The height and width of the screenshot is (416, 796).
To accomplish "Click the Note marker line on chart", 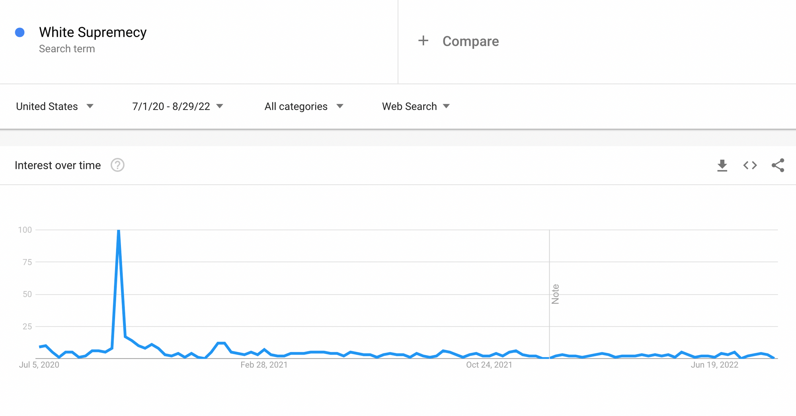I will click(550, 294).
